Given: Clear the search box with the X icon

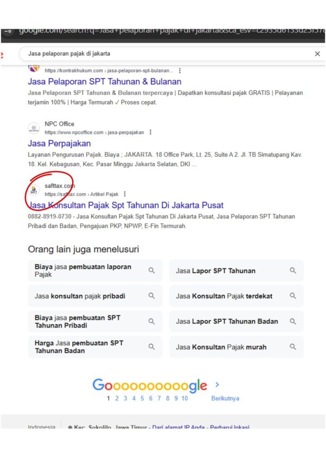Looking at the screenshot, I should [x=317, y=54].
